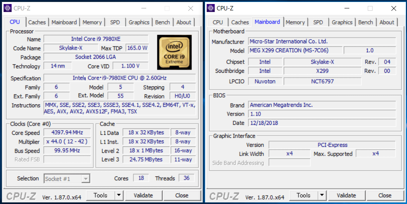The height and width of the screenshot is (204, 407).
Task: Click the Level 3 11-way value
Action: pos(183,160)
